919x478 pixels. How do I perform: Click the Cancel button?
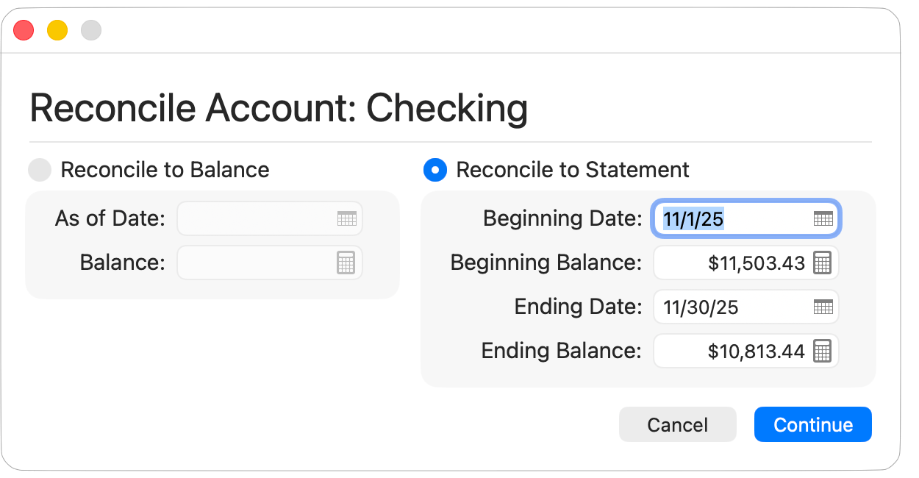tap(677, 424)
